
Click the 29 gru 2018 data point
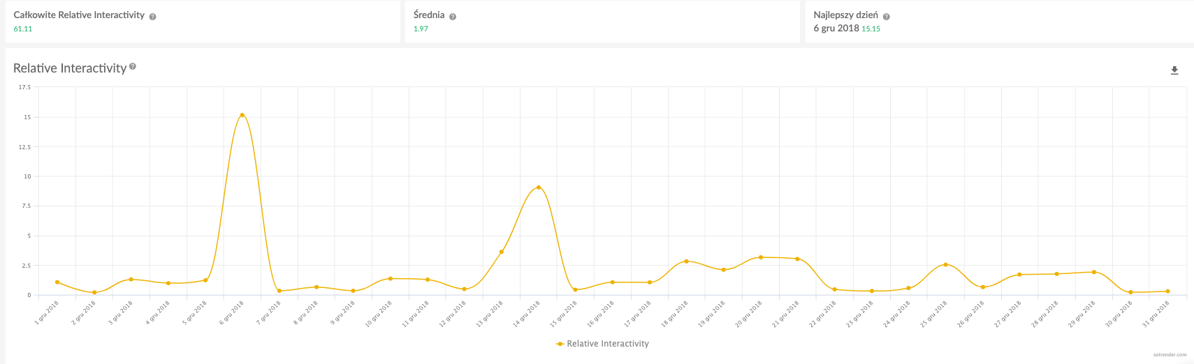pos(1093,272)
